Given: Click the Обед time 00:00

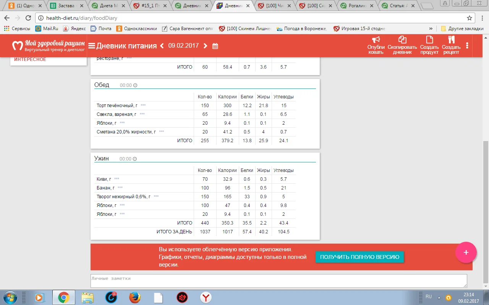Looking at the screenshot, I should click(126, 85).
